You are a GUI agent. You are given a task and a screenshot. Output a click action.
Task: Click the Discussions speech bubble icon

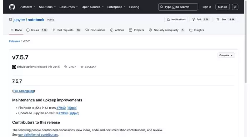click(87, 30)
